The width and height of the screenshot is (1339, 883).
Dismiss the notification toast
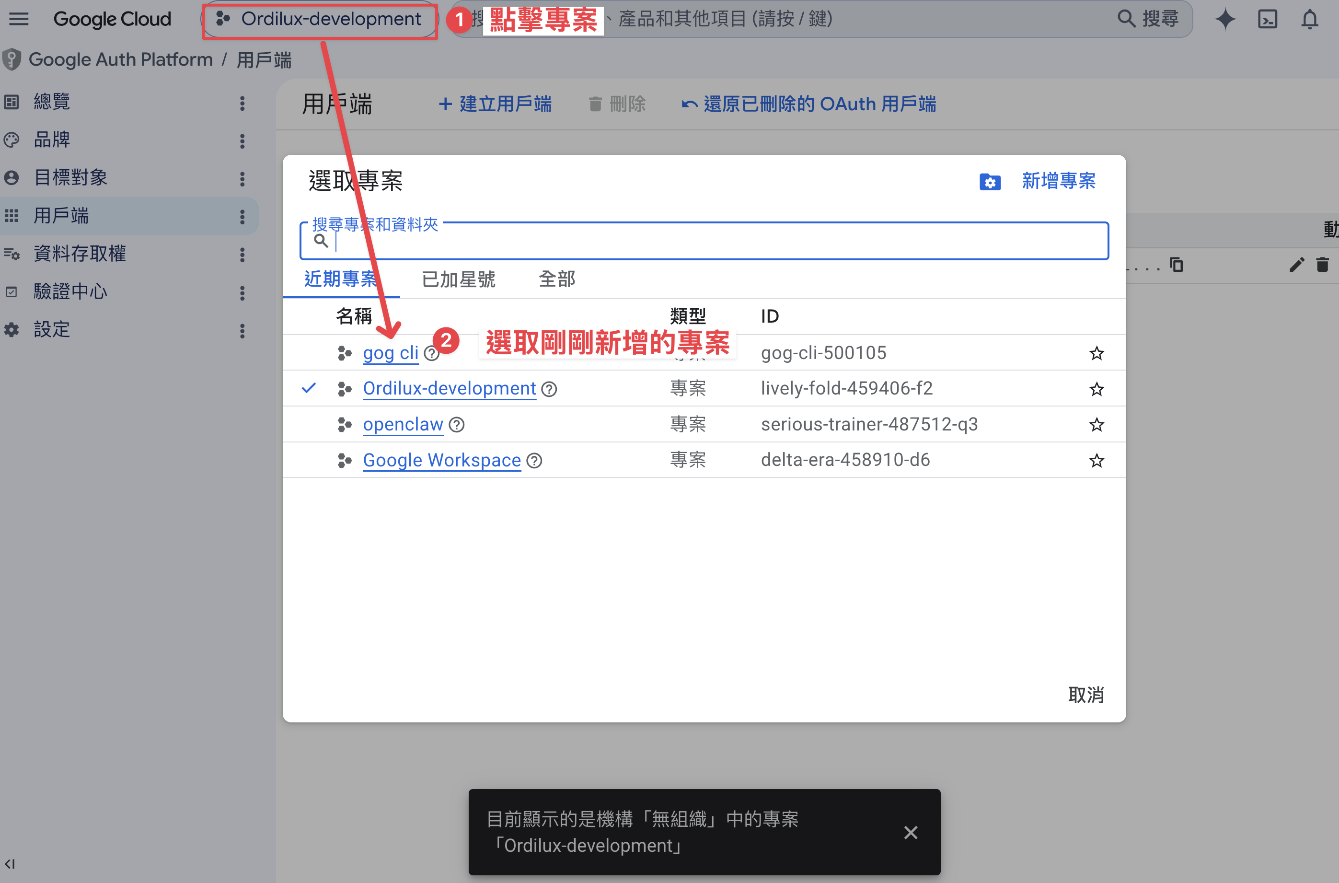click(x=910, y=832)
